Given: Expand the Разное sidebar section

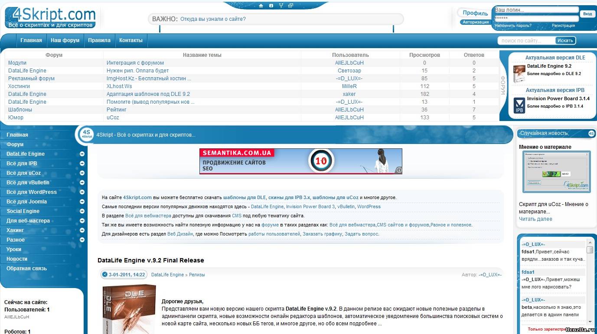Looking at the screenshot, I should [x=82, y=240].
